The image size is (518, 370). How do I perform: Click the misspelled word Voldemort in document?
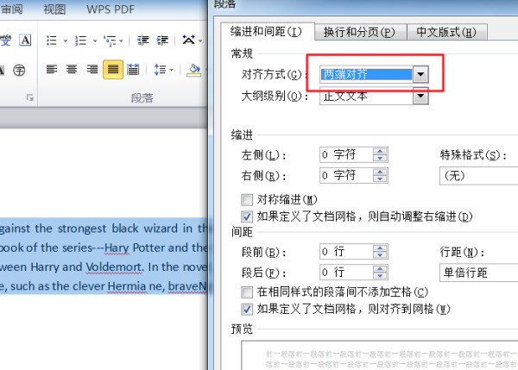point(114,267)
